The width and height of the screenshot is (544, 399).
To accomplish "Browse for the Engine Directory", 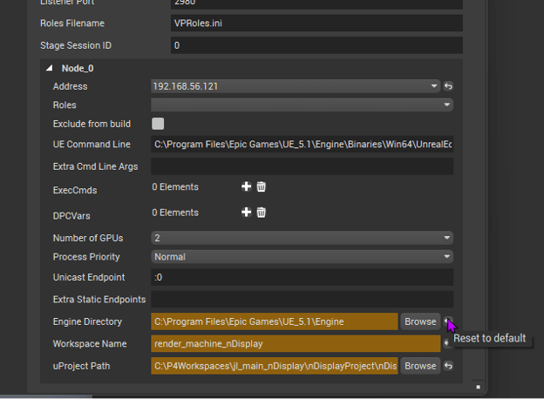I will point(419,321).
